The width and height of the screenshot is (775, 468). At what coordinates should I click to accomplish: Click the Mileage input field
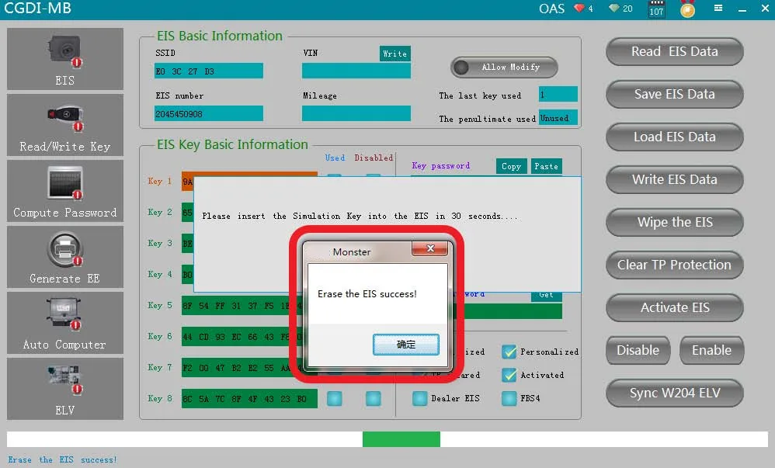pyautogui.click(x=356, y=113)
